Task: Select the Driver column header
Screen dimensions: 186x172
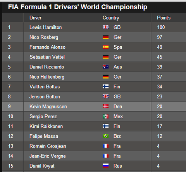Action: (x=35, y=18)
